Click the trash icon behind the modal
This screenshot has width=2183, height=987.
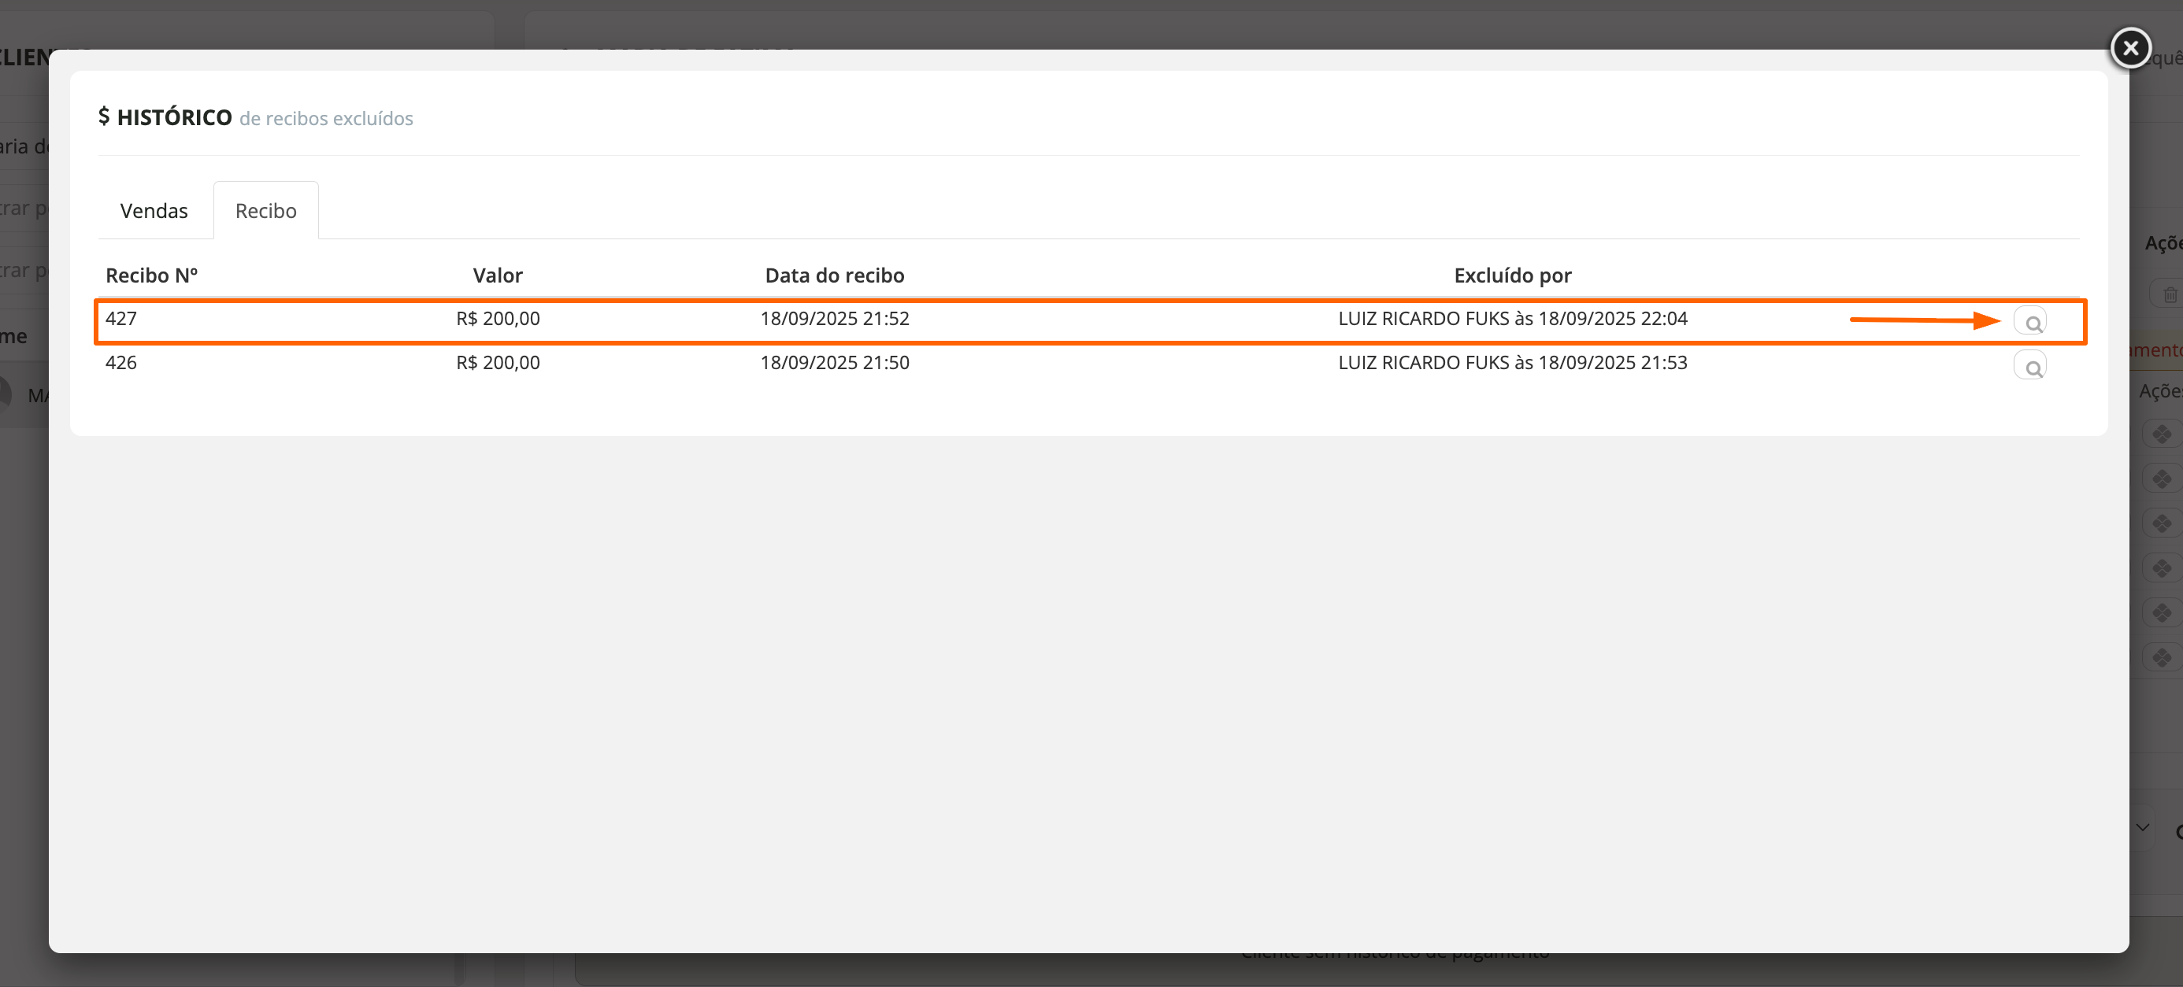(2170, 295)
